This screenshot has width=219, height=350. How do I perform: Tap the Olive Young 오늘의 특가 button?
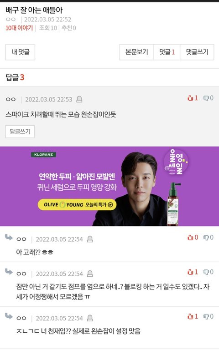click(x=77, y=205)
